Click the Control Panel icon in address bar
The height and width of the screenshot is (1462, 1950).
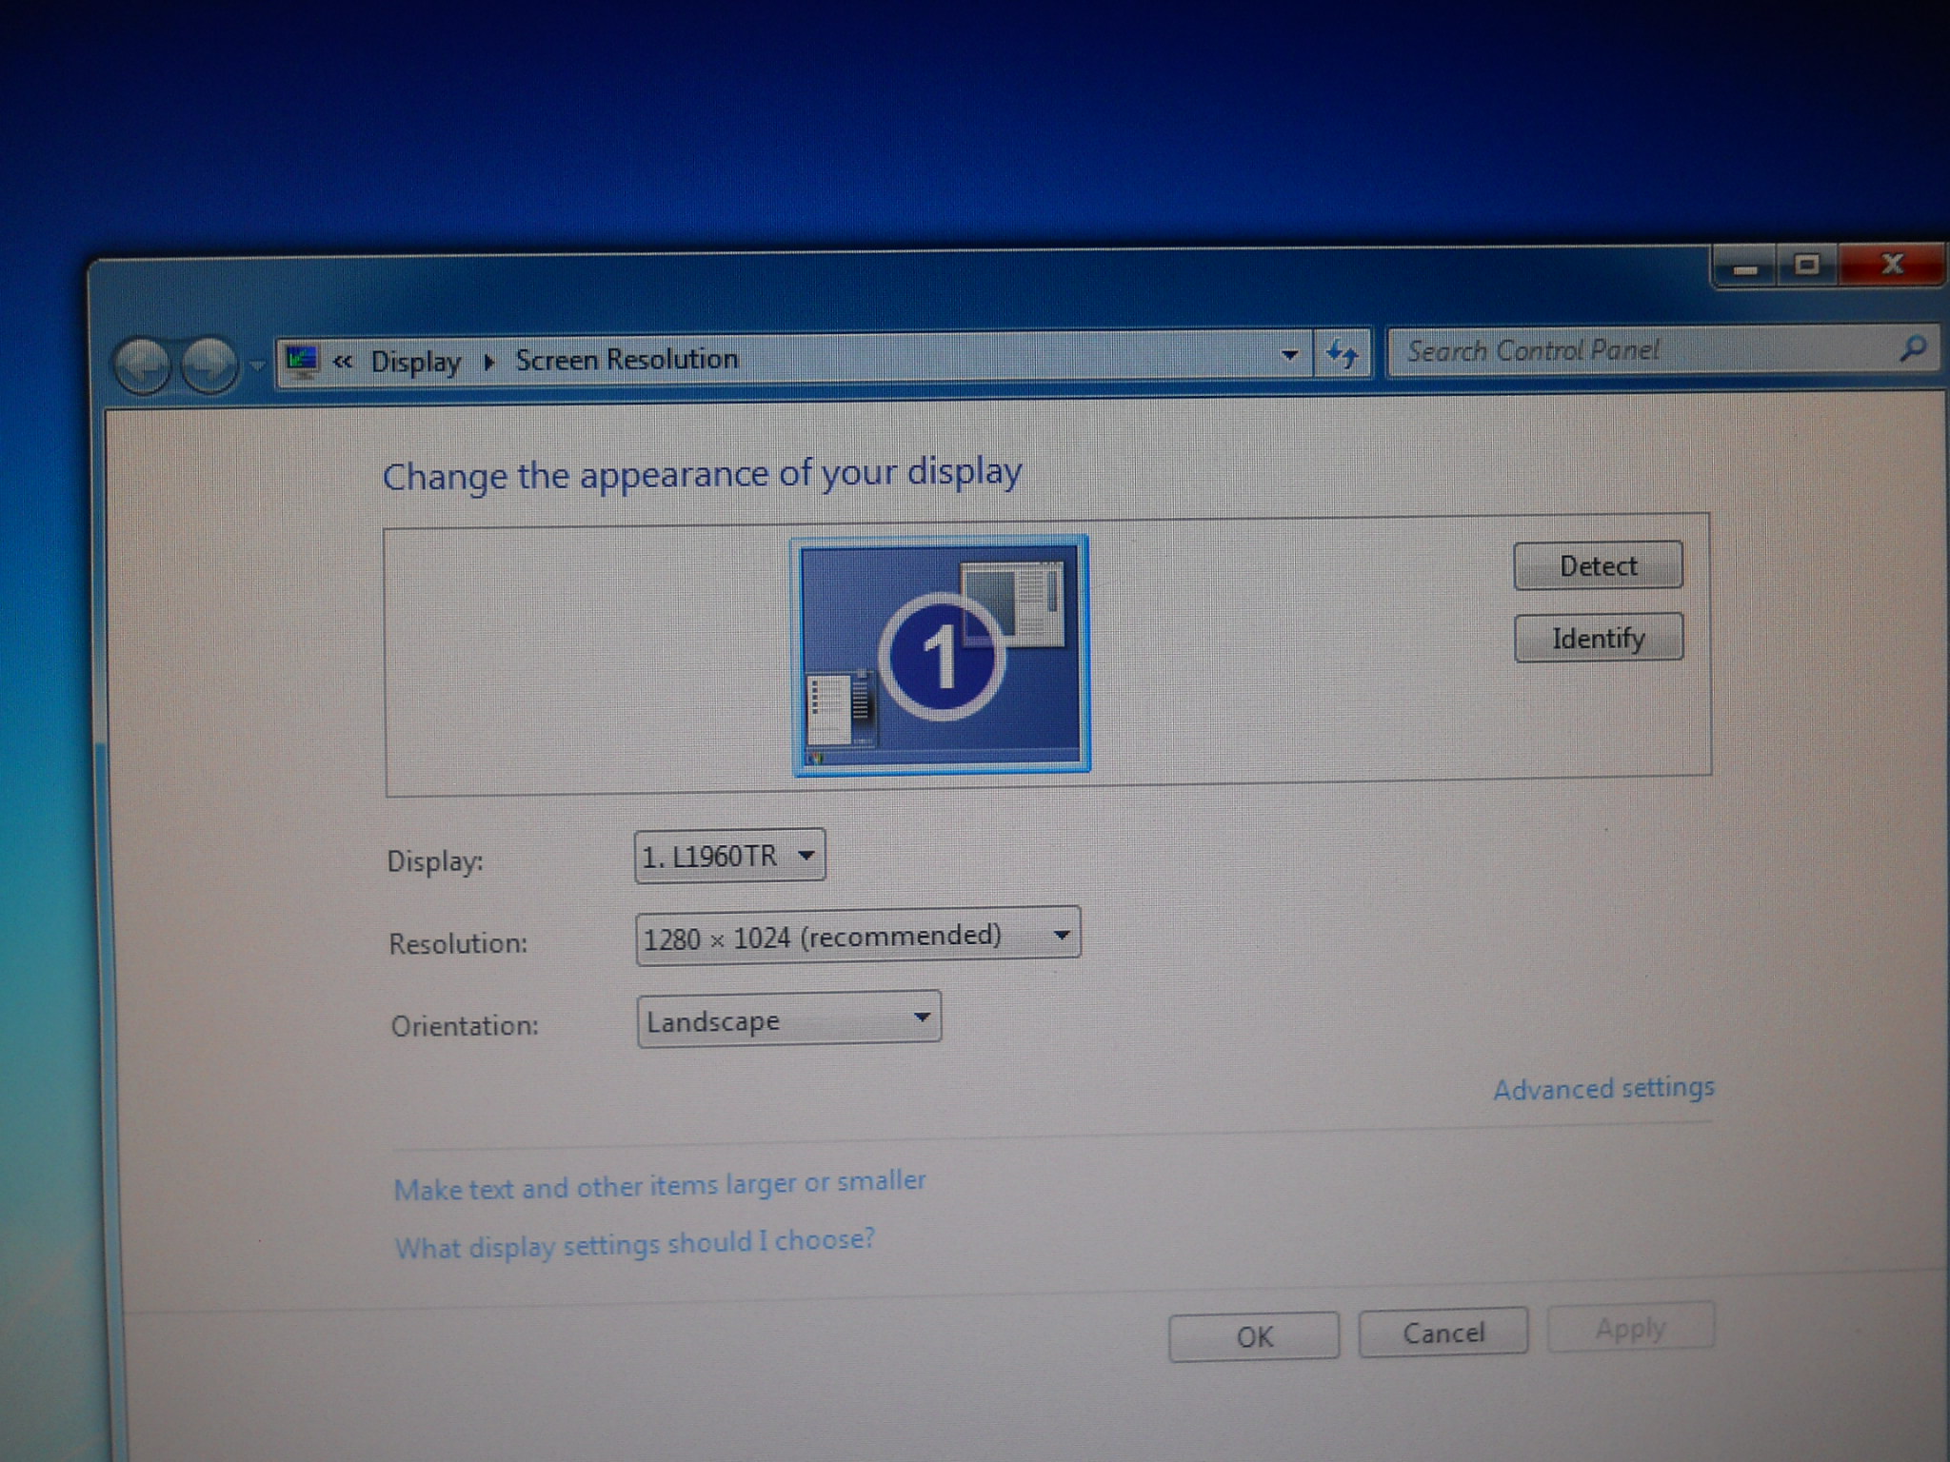pos(302,360)
